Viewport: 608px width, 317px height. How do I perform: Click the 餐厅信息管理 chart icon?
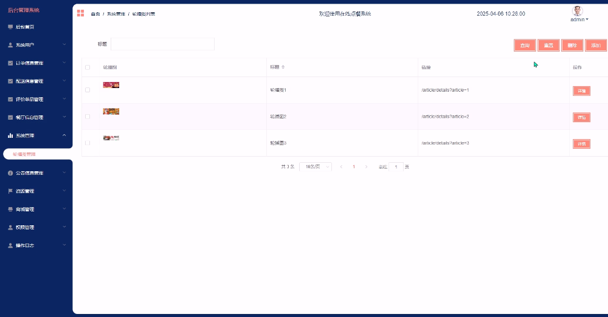click(x=10, y=117)
